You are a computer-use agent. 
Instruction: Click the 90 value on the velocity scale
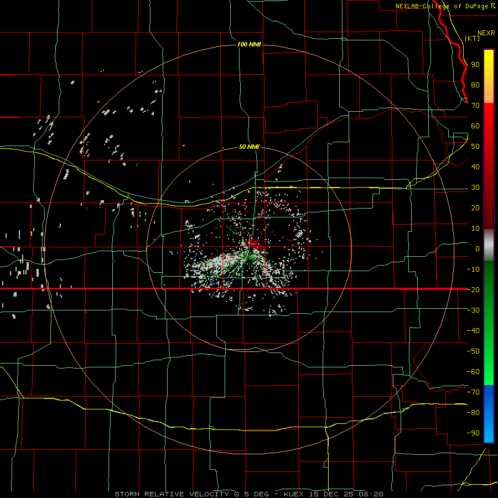(475, 65)
